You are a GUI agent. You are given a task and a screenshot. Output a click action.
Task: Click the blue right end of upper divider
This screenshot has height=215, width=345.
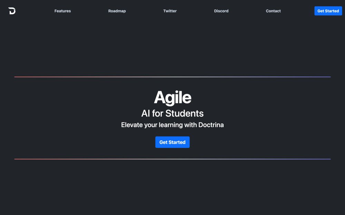[x=324, y=77]
